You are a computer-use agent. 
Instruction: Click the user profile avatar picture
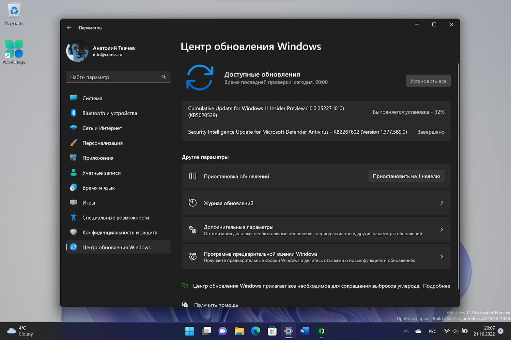tap(77, 51)
